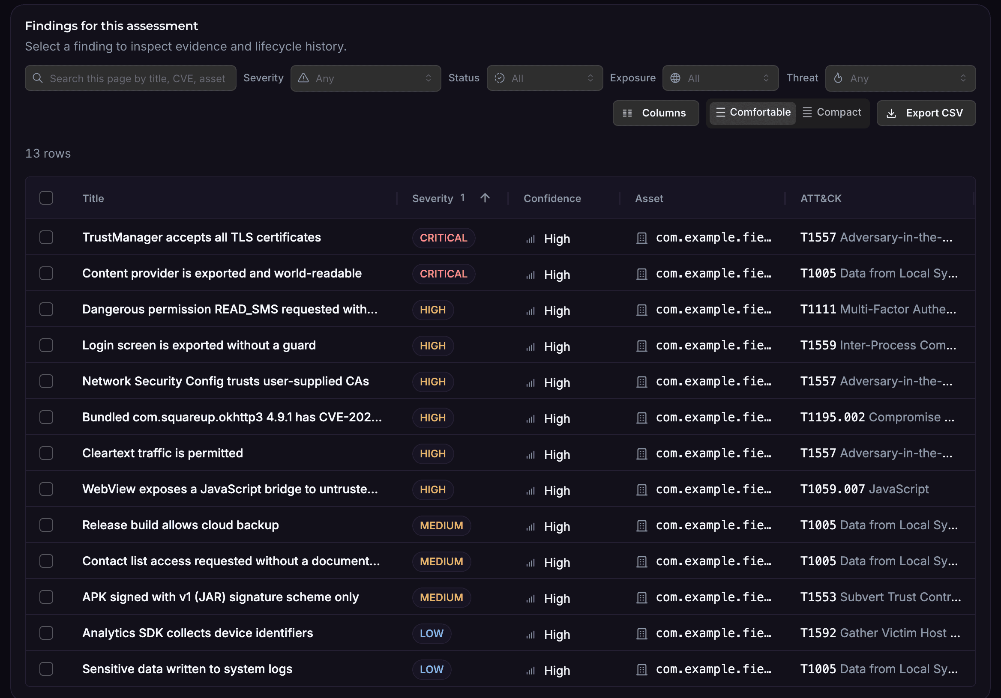Focus the search this page input field
Image resolution: width=1001 pixels, height=698 pixels.
coord(131,78)
